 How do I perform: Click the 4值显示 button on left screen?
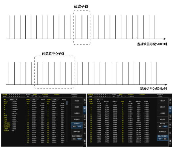click(77, 101)
